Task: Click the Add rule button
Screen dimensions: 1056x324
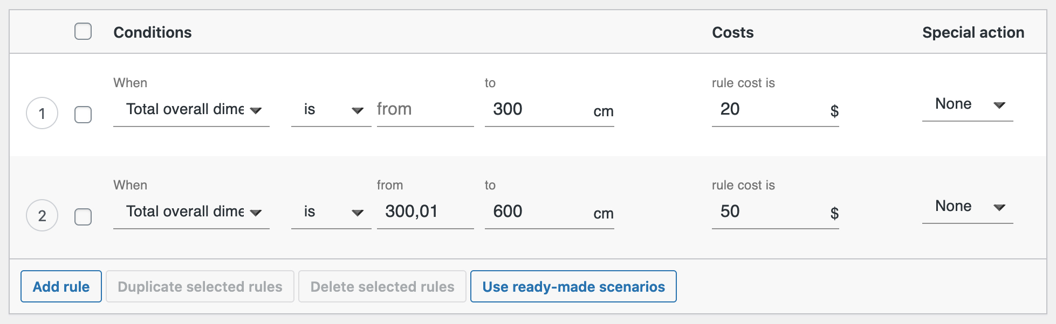Action: point(60,286)
